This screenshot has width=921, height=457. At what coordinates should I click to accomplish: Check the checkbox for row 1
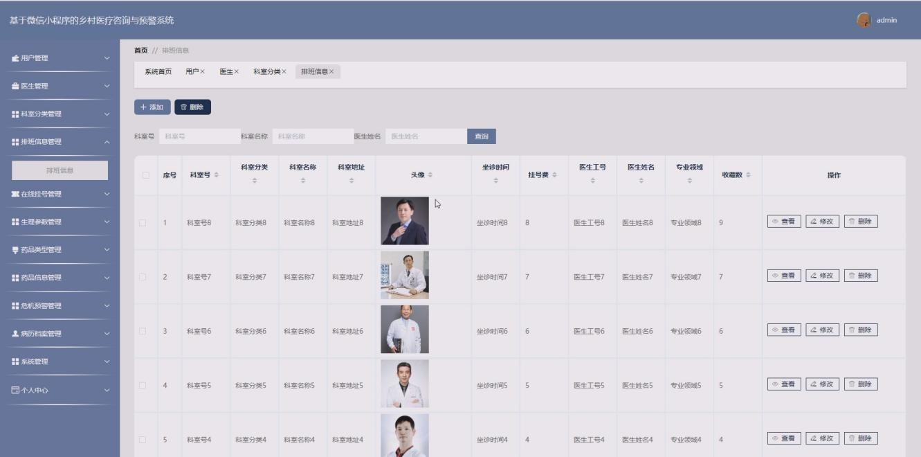[x=143, y=222]
